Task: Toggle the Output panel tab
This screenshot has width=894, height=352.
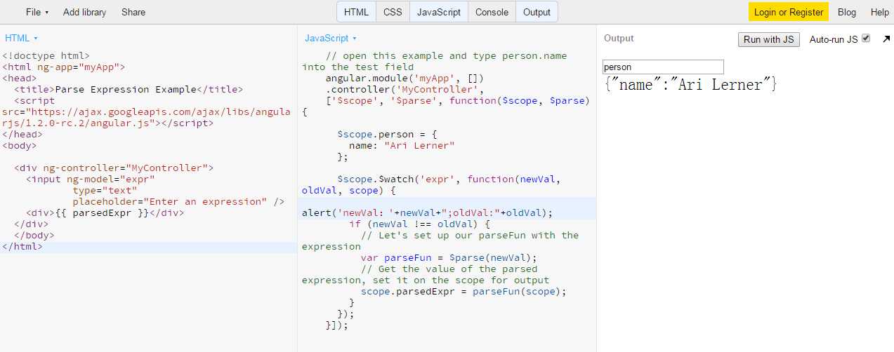Action: [537, 12]
